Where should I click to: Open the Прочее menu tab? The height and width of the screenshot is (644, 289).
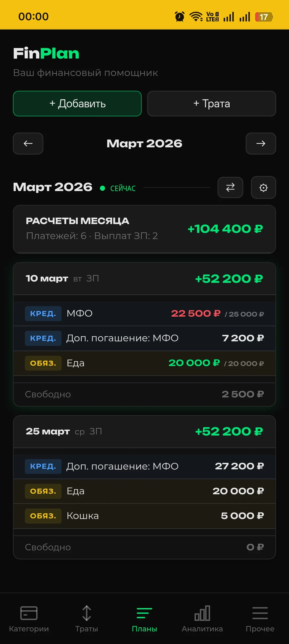point(260,618)
